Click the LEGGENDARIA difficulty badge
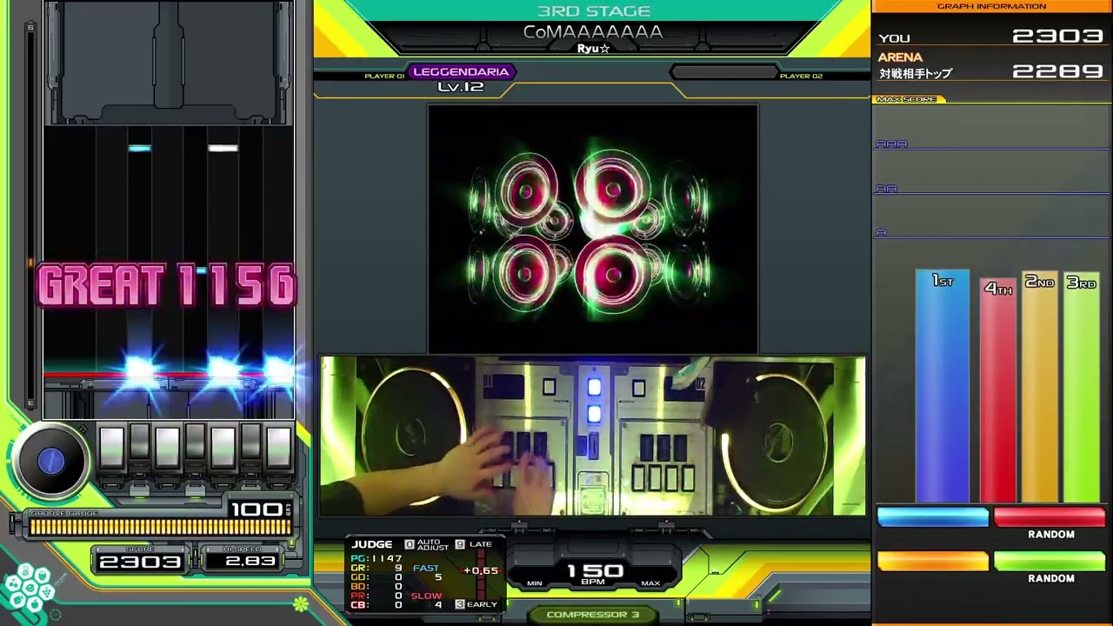This screenshot has width=1113, height=626. 461,72
